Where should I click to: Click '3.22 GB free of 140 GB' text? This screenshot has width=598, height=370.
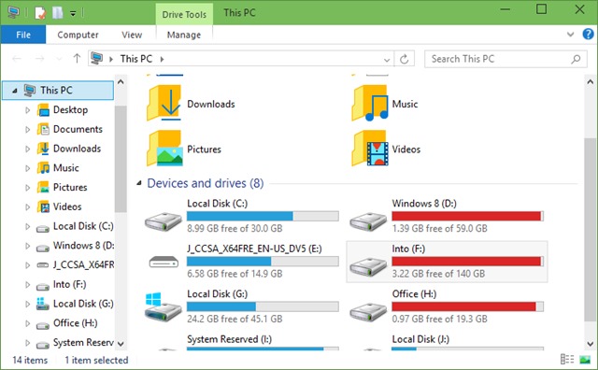coord(438,274)
